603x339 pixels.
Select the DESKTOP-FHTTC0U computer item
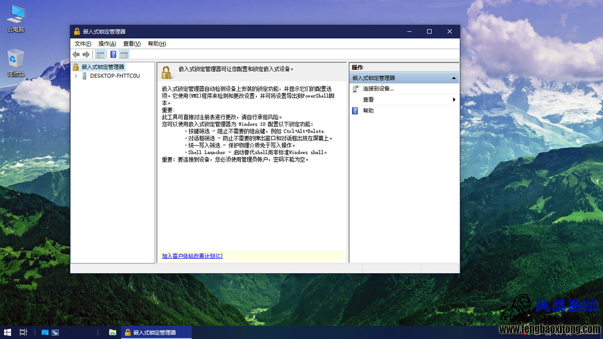point(115,76)
